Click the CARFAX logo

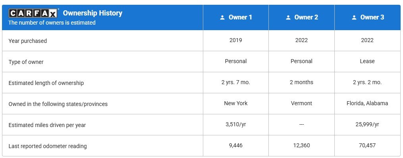pyautogui.click(x=33, y=13)
